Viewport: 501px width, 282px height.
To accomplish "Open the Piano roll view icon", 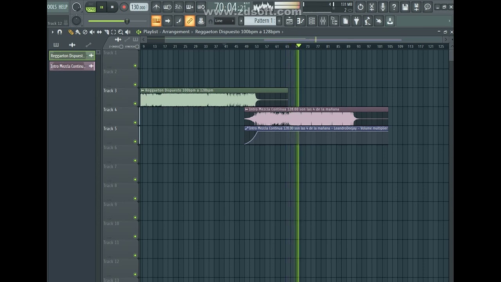I will [x=301, y=21].
